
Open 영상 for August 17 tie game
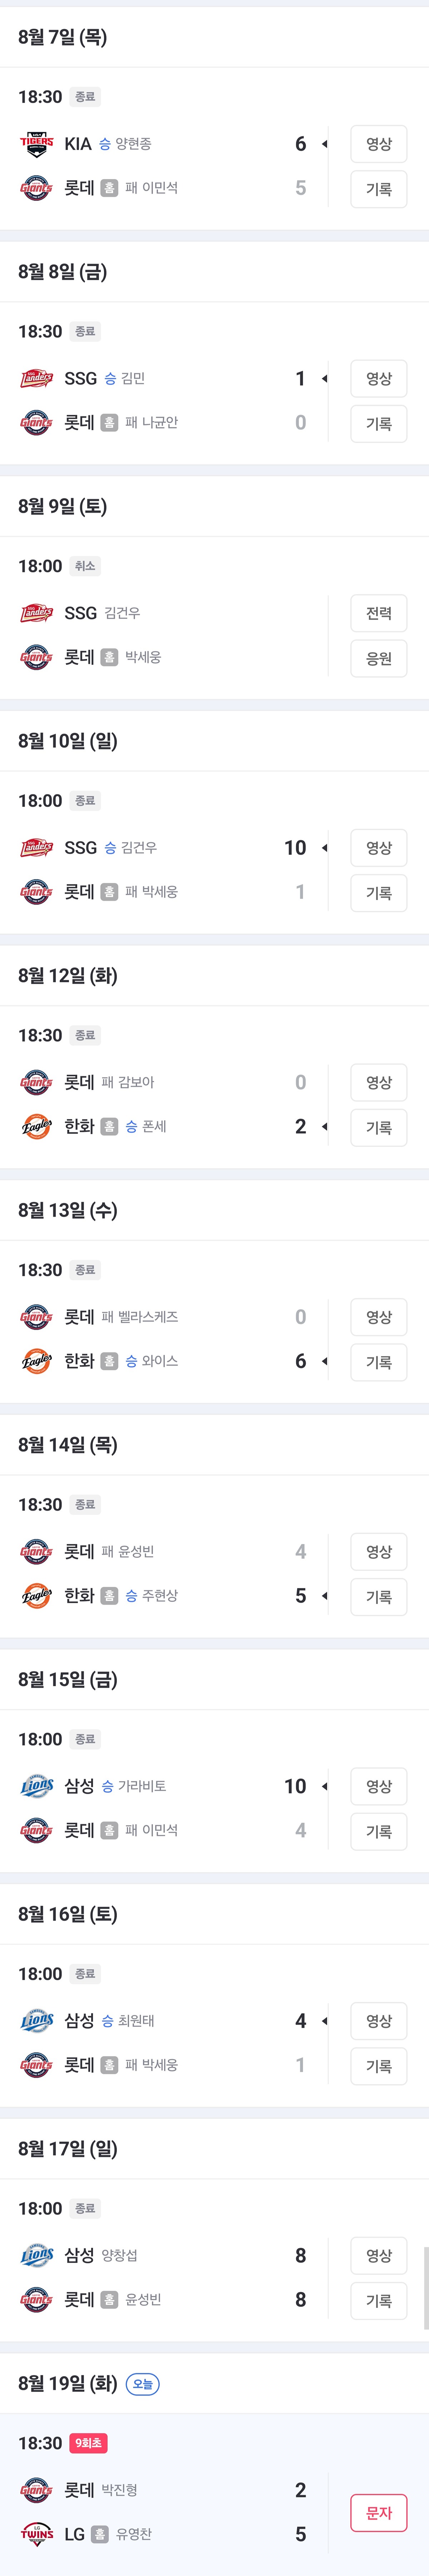point(378,2255)
